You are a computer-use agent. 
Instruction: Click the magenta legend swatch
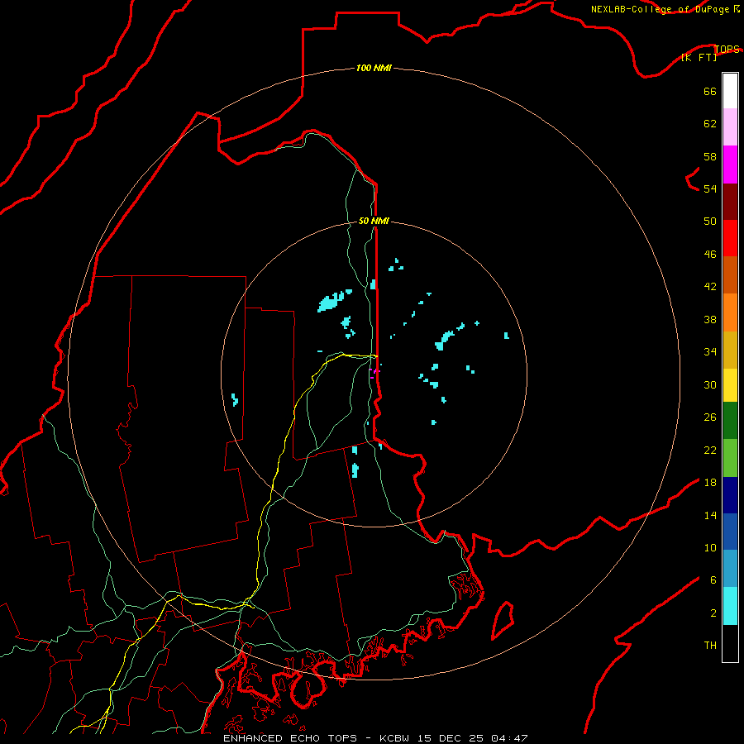point(730,165)
